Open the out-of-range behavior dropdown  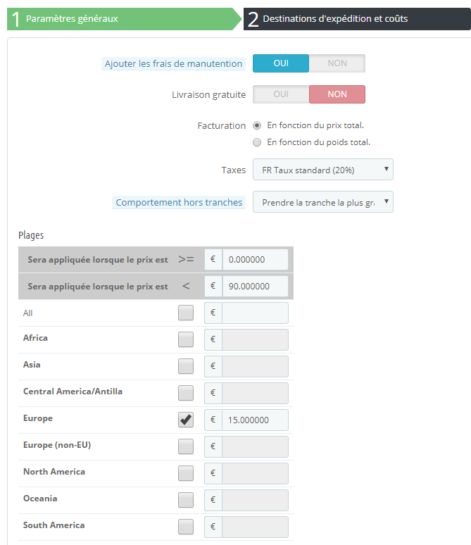[323, 202]
